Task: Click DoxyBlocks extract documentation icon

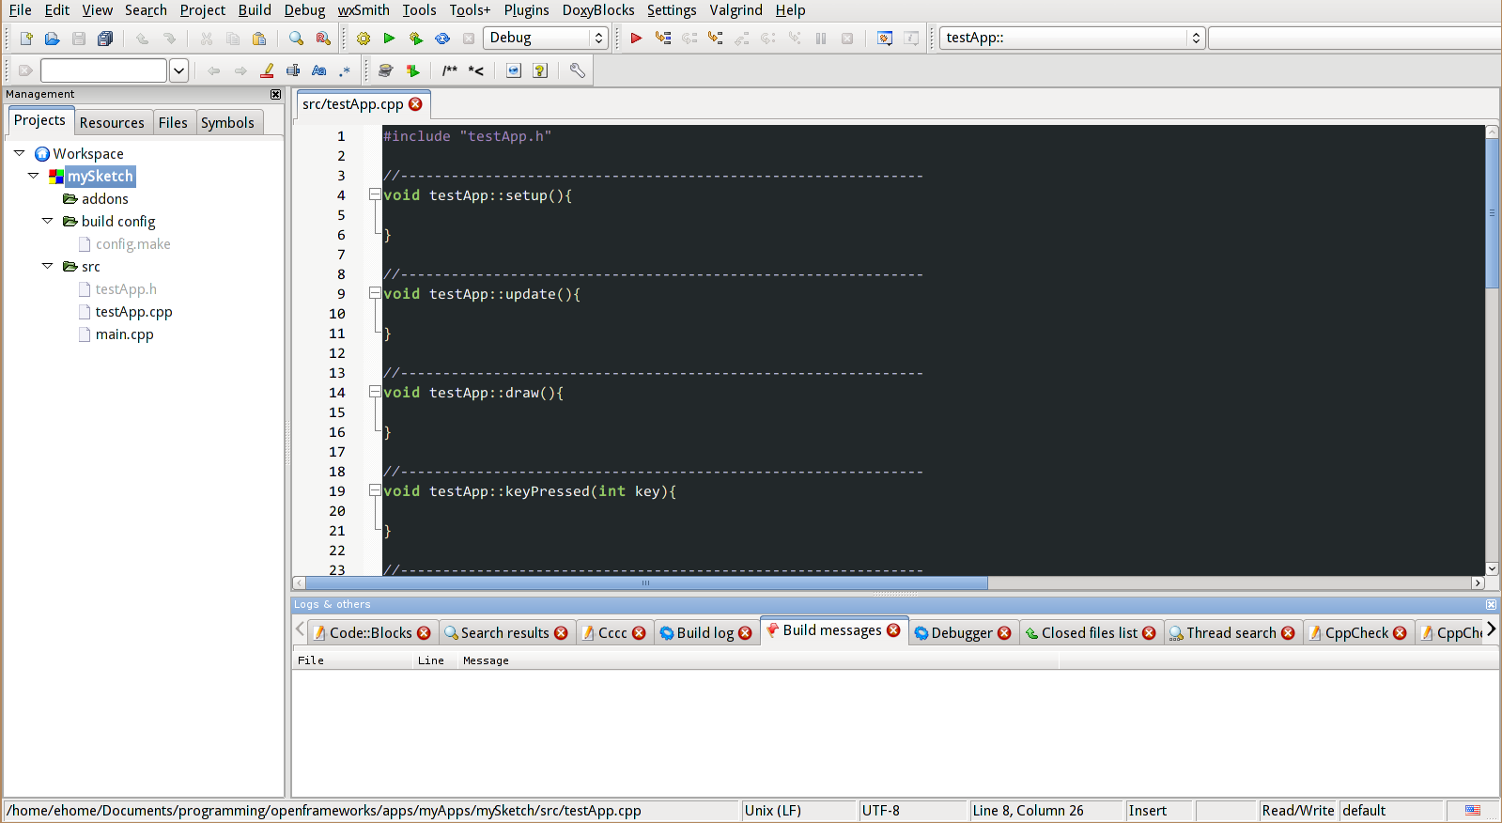Action: pos(411,70)
